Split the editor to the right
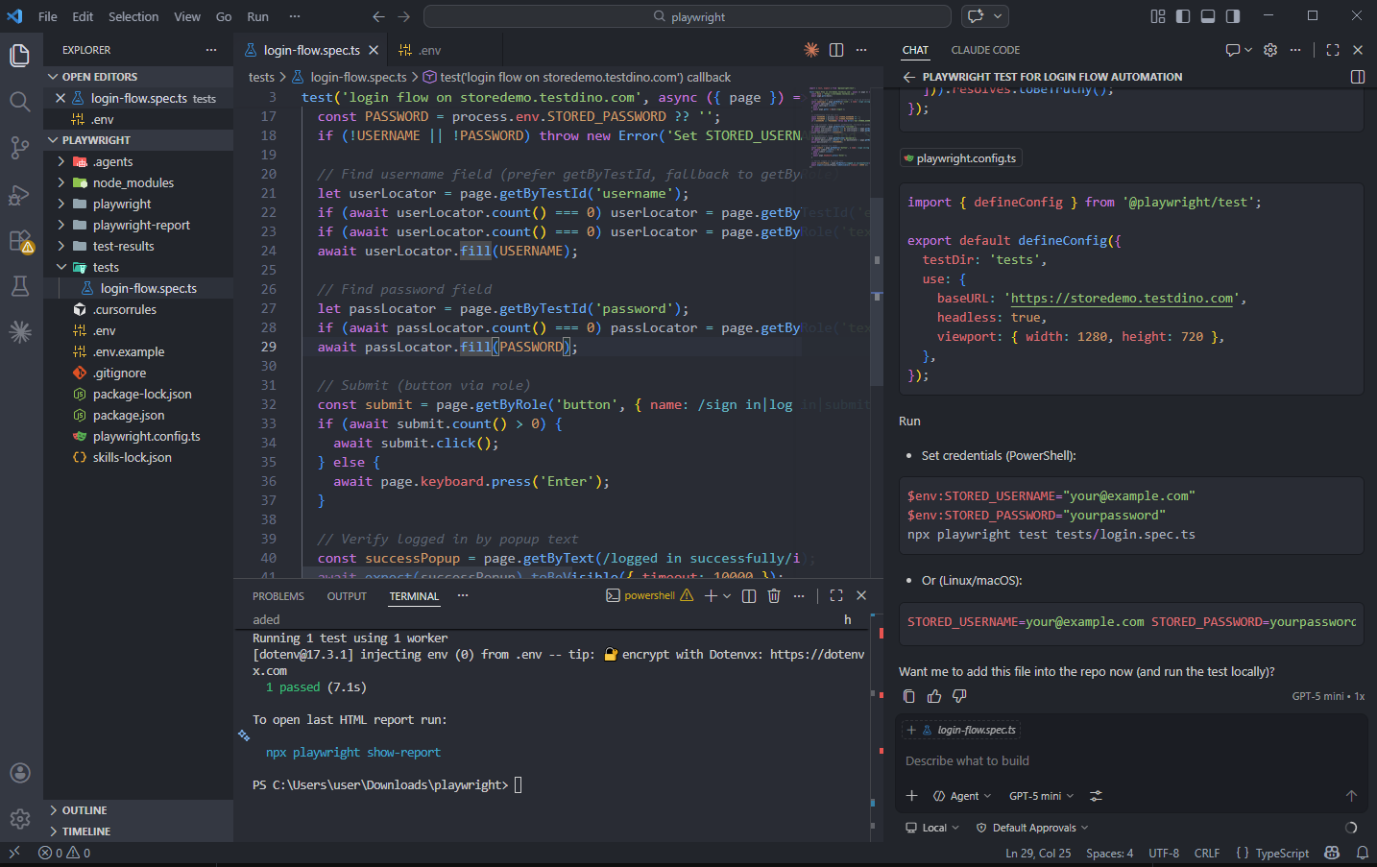1377x867 pixels. tap(836, 50)
